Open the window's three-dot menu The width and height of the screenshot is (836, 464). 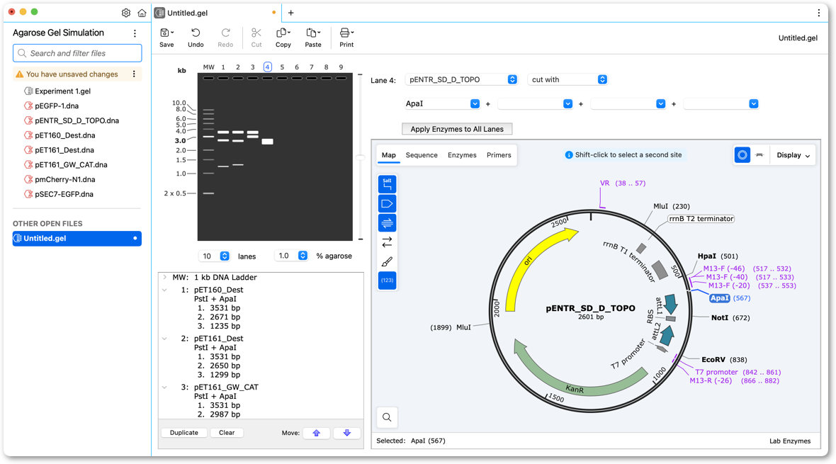[x=819, y=13]
